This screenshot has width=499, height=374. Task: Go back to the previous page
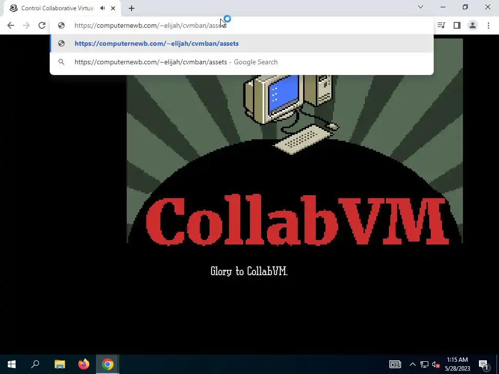click(11, 25)
